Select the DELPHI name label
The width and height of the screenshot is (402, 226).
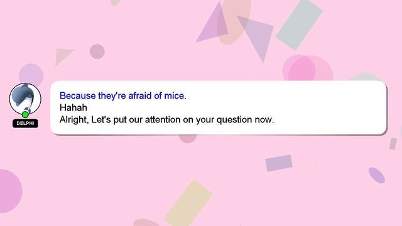(x=25, y=123)
